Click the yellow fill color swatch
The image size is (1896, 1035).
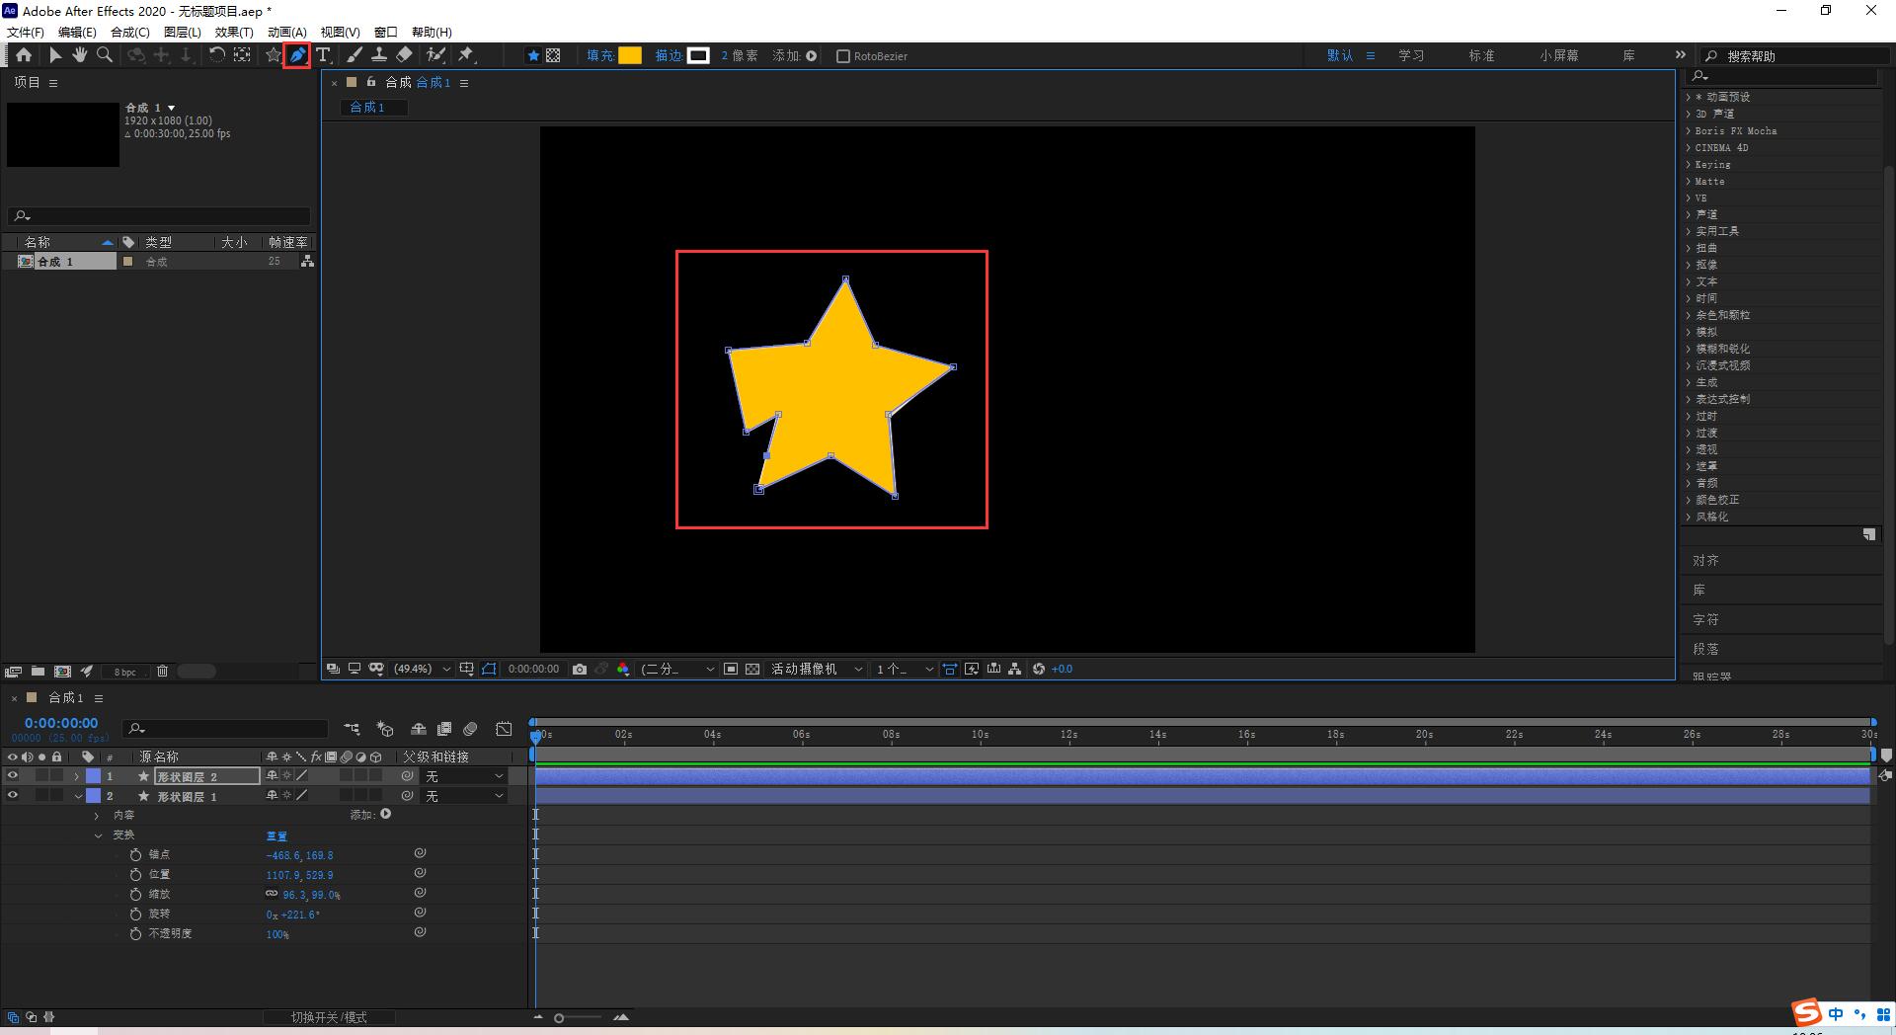click(x=630, y=56)
